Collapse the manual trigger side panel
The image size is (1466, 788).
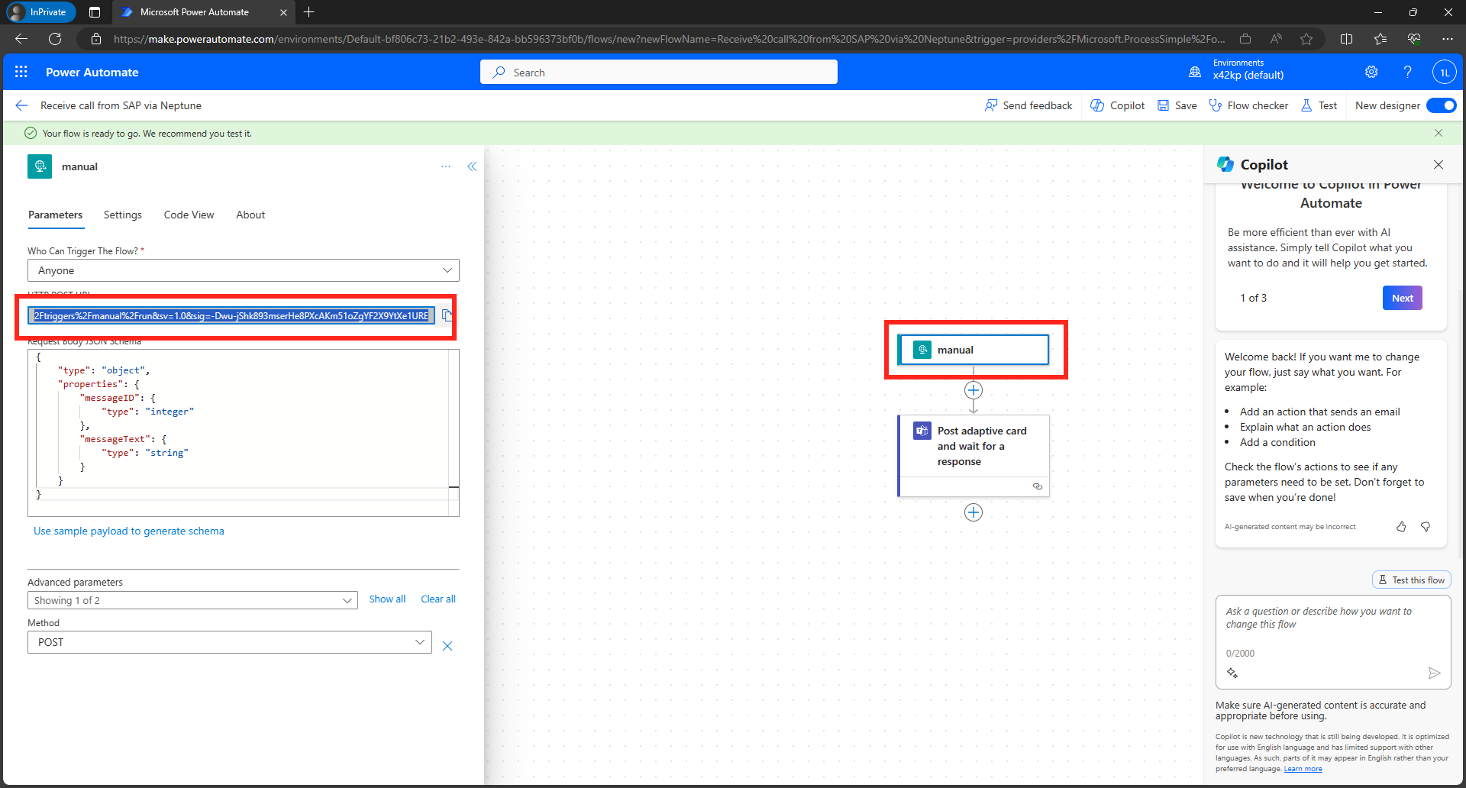coord(472,166)
